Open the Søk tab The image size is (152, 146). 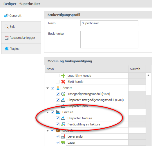pyautogui.click(x=21, y=27)
